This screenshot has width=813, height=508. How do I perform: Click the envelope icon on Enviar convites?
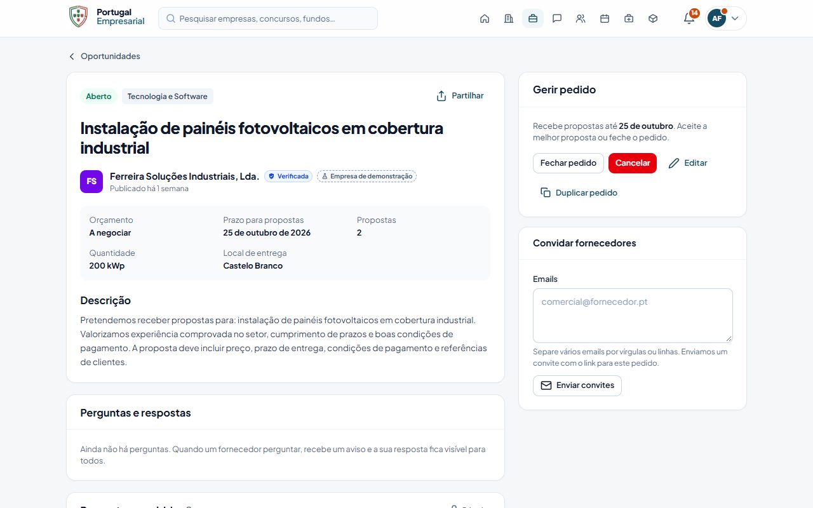[546, 385]
